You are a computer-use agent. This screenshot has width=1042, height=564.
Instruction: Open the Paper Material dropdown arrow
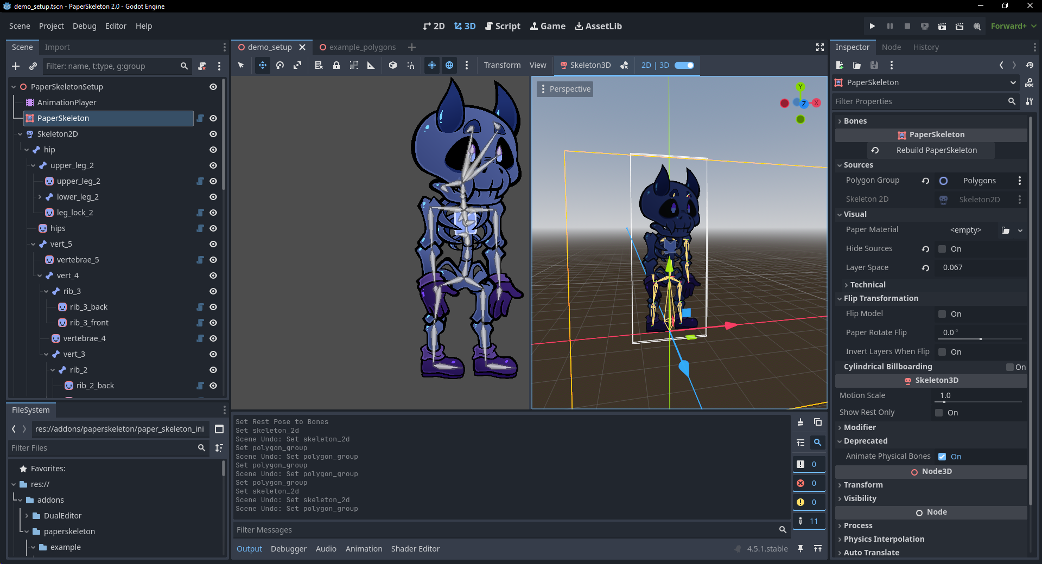click(1020, 230)
